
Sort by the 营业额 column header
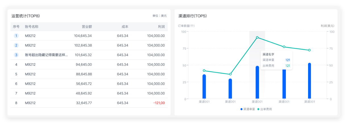(x=87, y=27)
